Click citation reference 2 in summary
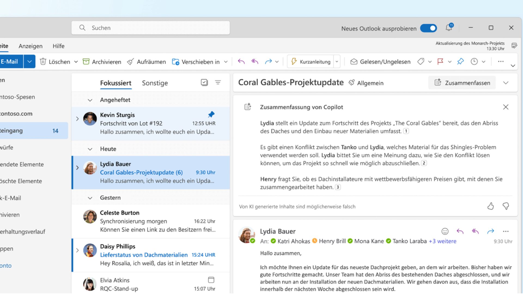523x294 pixels. (424, 163)
